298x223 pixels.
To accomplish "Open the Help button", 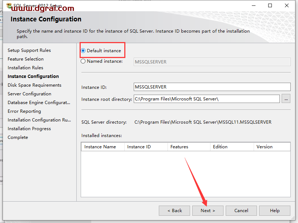I will point(275,211).
